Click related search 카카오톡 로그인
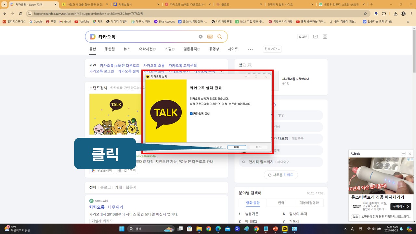 [102, 71]
